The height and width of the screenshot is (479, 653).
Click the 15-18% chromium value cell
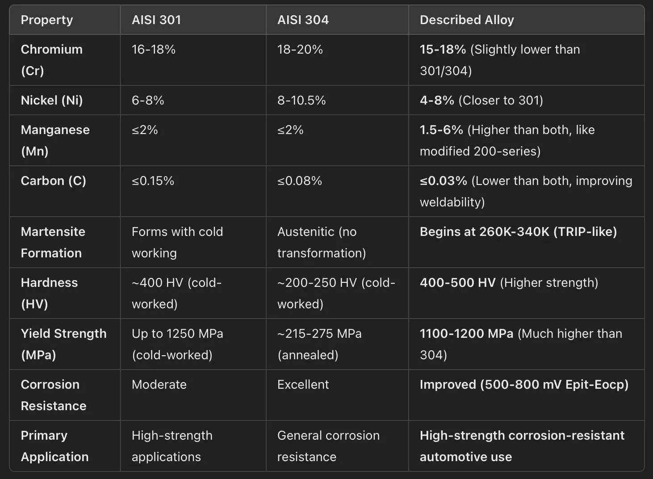click(526, 60)
